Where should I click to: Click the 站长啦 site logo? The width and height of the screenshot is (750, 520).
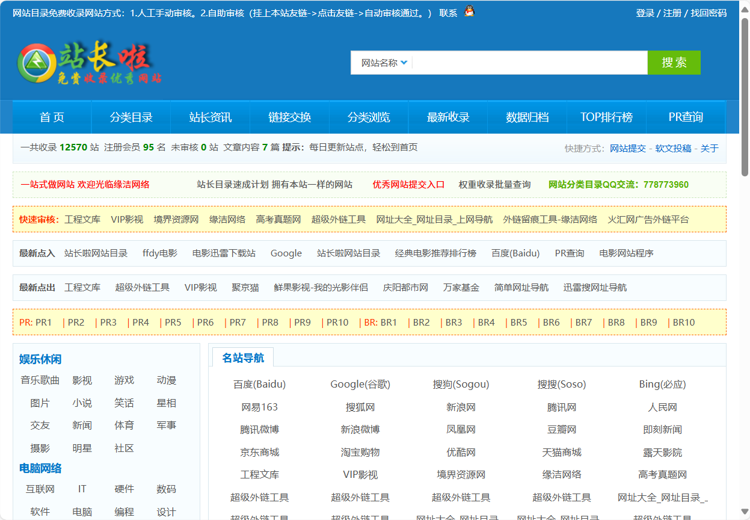(90, 63)
